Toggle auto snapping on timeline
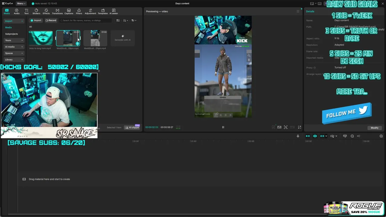Screen dimensions: 386x217 tap(315, 136)
